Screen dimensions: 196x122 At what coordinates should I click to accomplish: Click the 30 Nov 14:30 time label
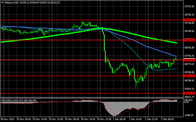[88, 119]
